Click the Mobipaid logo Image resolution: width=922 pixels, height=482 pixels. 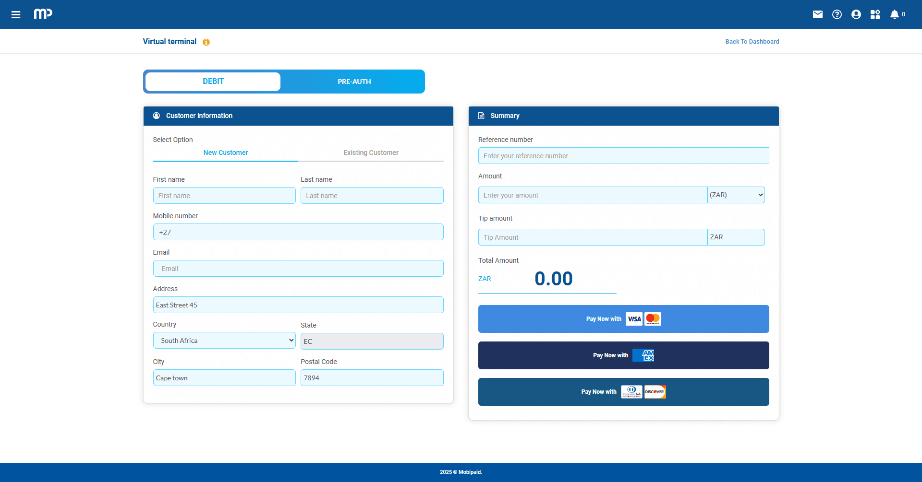click(43, 14)
